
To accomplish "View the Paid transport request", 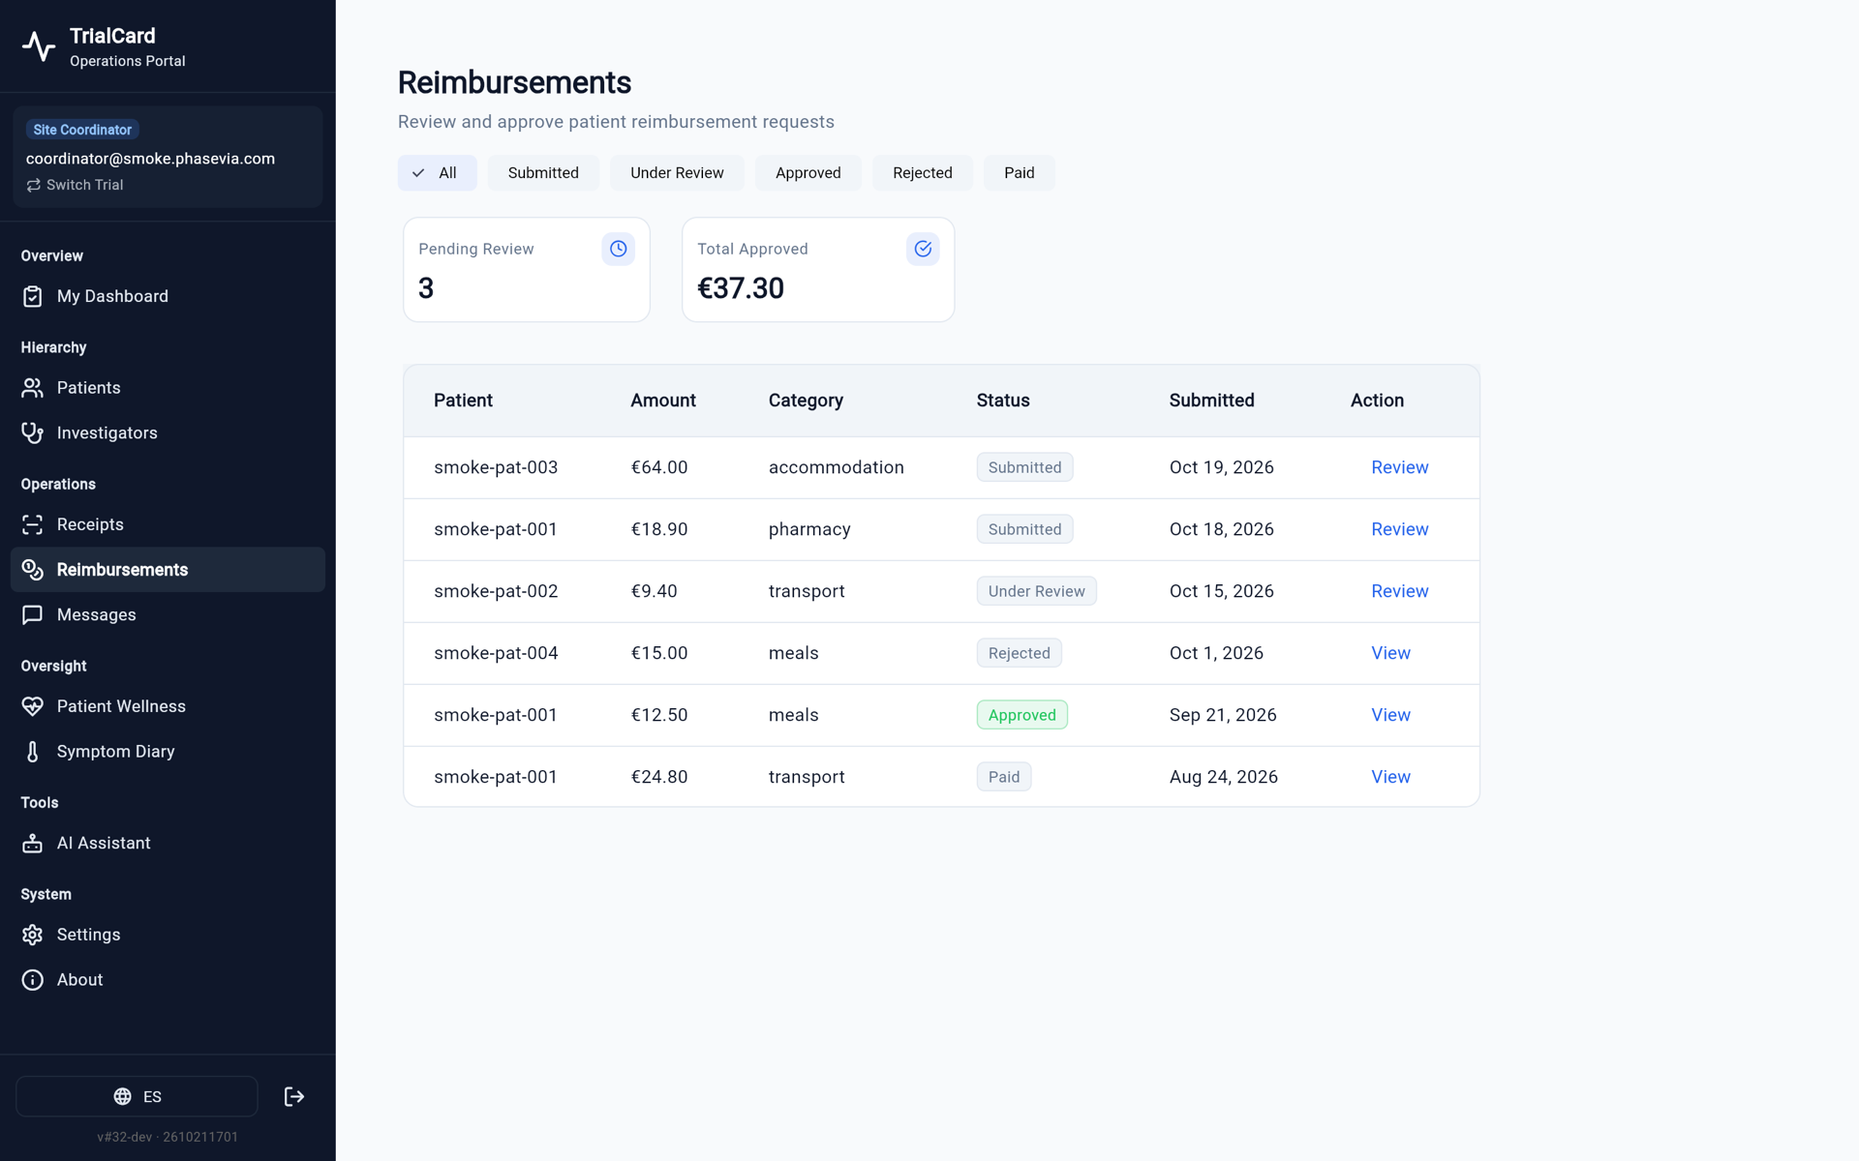I will tap(1390, 777).
